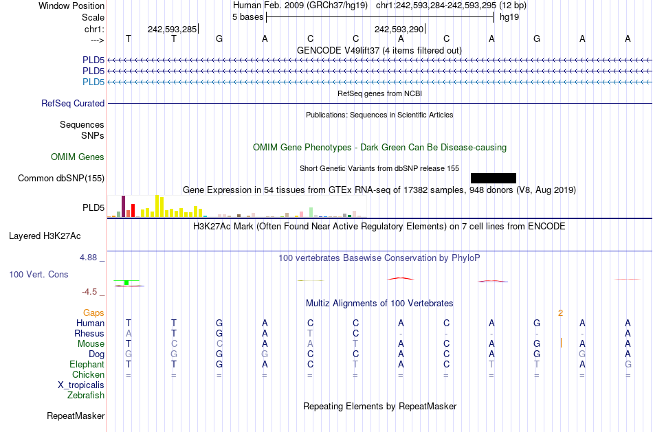Click the 'Dog' species label
Image resolution: width=653 pixels, height=432 pixels.
click(96, 354)
